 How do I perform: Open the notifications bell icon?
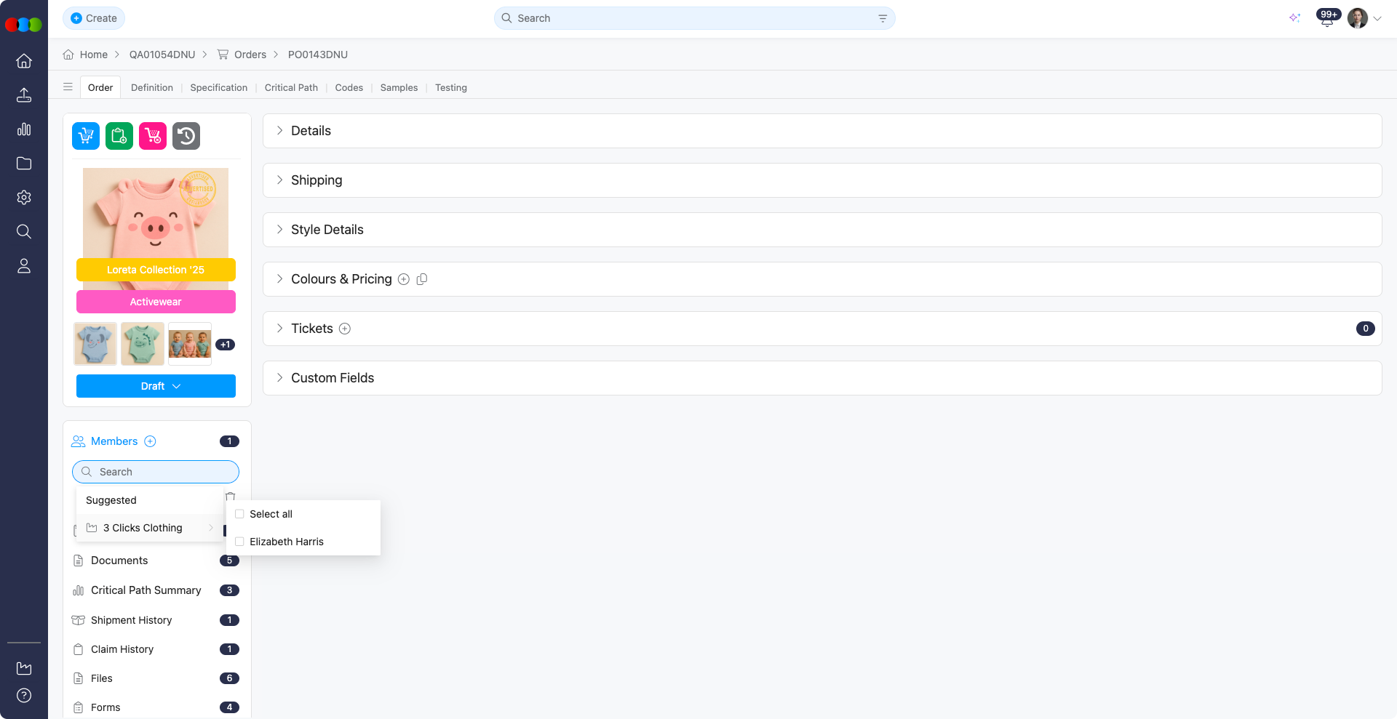[1326, 19]
